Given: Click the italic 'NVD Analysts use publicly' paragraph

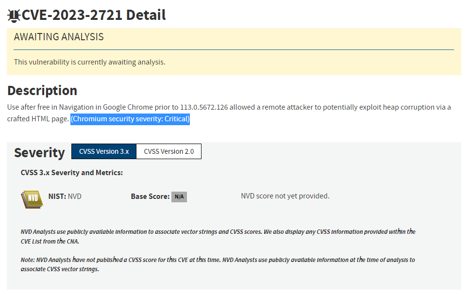Looking at the screenshot, I should pyautogui.click(x=218, y=236).
